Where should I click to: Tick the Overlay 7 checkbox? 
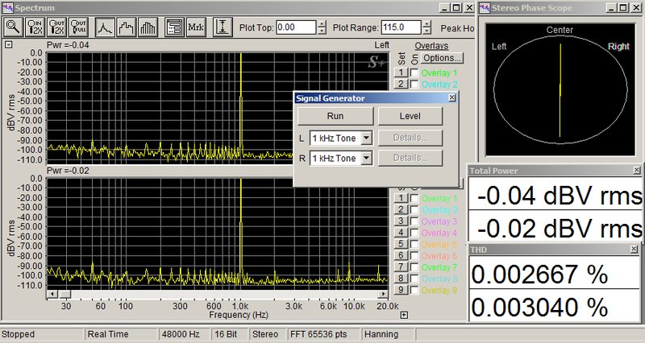(414, 267)
